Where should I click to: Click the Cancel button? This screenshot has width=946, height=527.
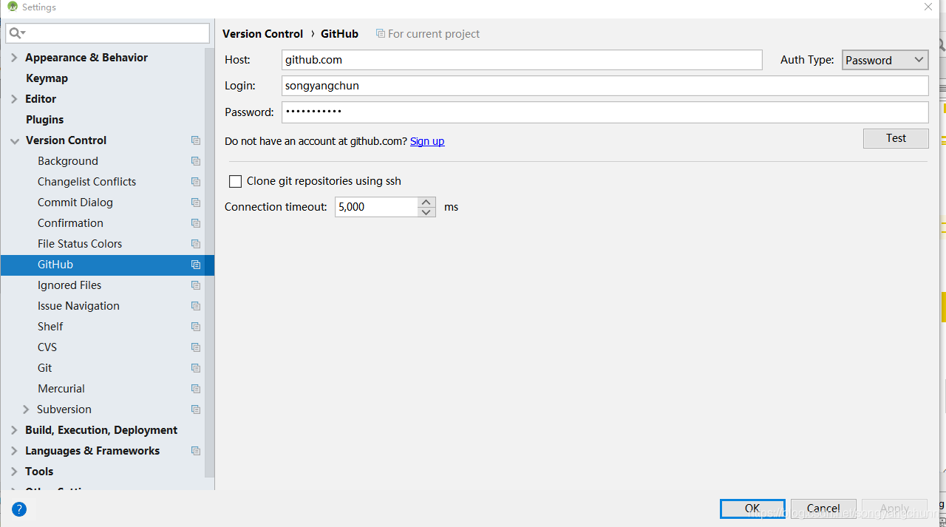point(823,509)
